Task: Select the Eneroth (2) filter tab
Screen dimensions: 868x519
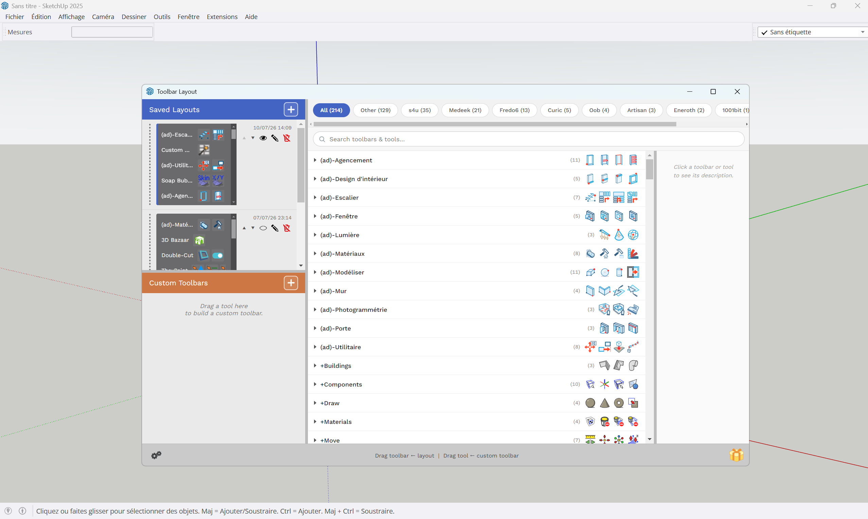Action: [689, 110]
